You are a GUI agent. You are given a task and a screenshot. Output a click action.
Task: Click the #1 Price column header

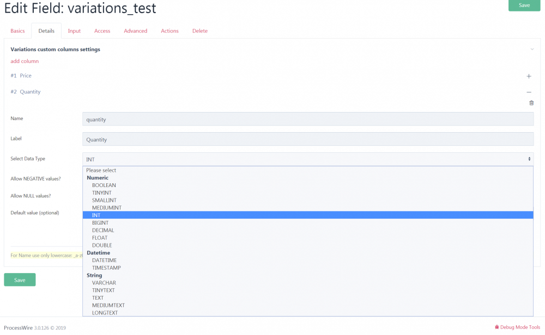click(21, 76)
